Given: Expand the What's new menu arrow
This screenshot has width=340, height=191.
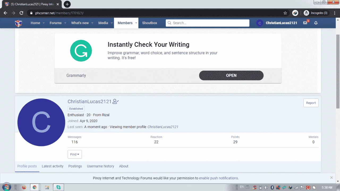Looking at the screenshot, I should point(92,23).
